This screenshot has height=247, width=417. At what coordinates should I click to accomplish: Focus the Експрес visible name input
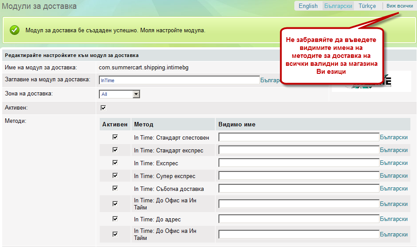coord(299,163)
